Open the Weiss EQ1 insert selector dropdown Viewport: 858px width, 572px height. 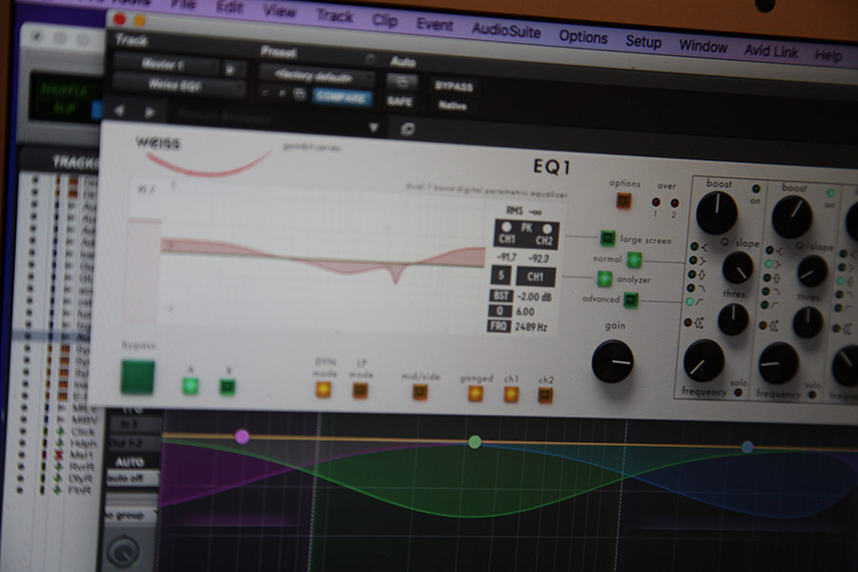pos(178,86)
